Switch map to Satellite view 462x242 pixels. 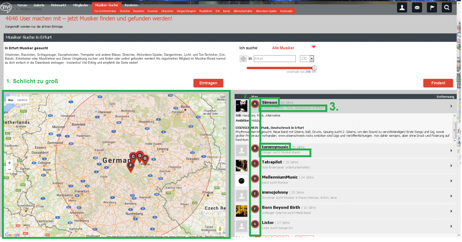point(22,100)
